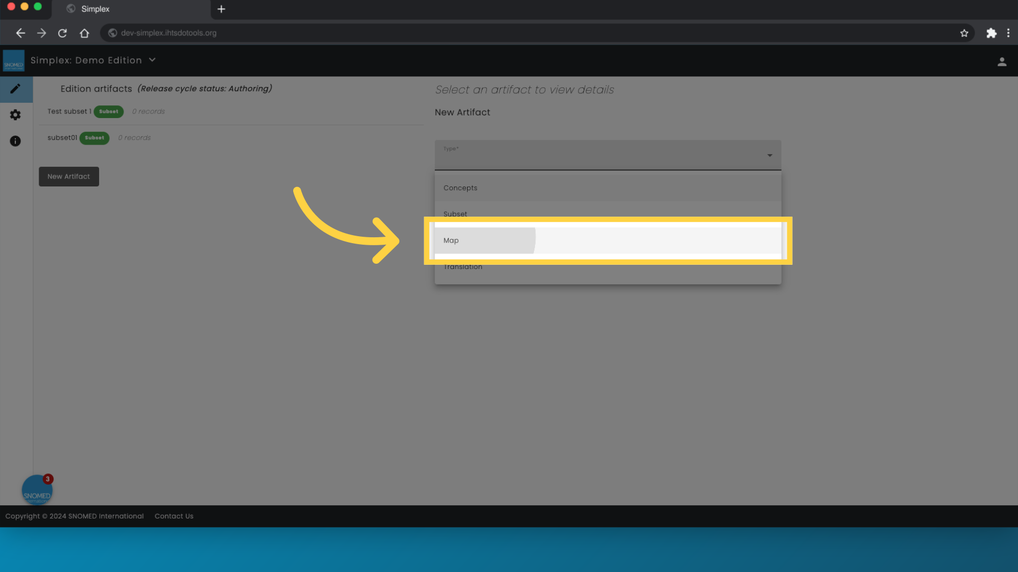Open the SNOMED chat bubble widget
Viewport: 1018px width, 572px height.
tap(37, 490)
